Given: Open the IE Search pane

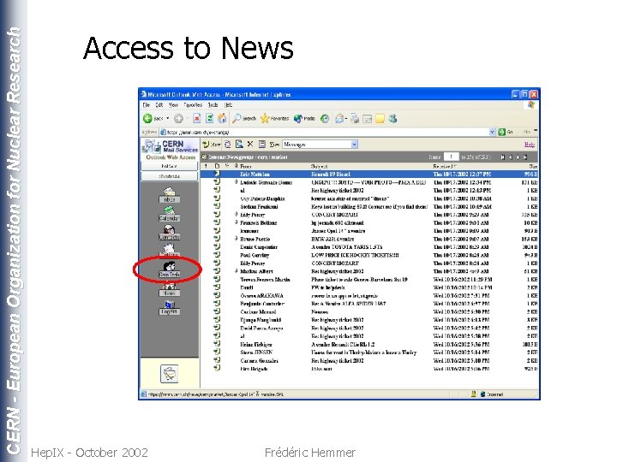Looking at the screenshot, I should click(244, 118).
